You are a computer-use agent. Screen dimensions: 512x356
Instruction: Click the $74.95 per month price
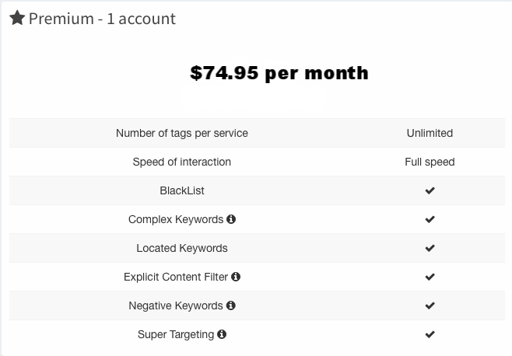coord(279,73)
